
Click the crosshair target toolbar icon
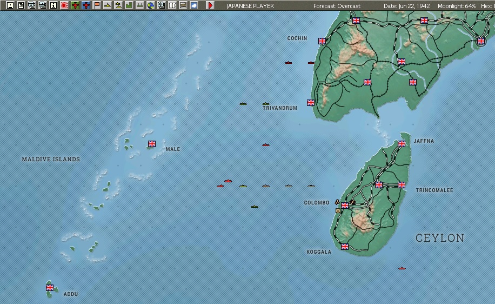click(162, 5)
